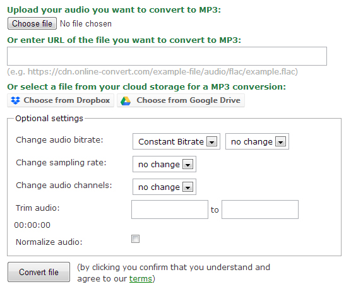Viewport: 351px width, 289px height.
Task: Expand the Change audio channels dropdown
Action: click(x=164, y=187)
